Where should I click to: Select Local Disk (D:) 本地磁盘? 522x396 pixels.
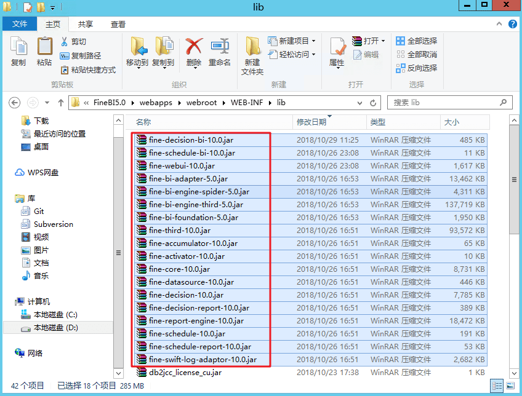(x=49, y=328)
